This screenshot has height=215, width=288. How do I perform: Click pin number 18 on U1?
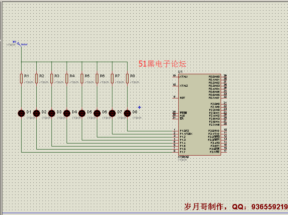(174, 84)
